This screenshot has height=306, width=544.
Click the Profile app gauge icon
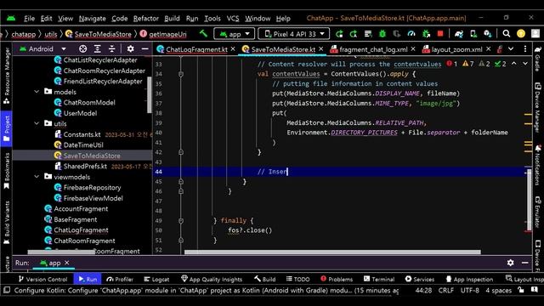click(411, 34)
